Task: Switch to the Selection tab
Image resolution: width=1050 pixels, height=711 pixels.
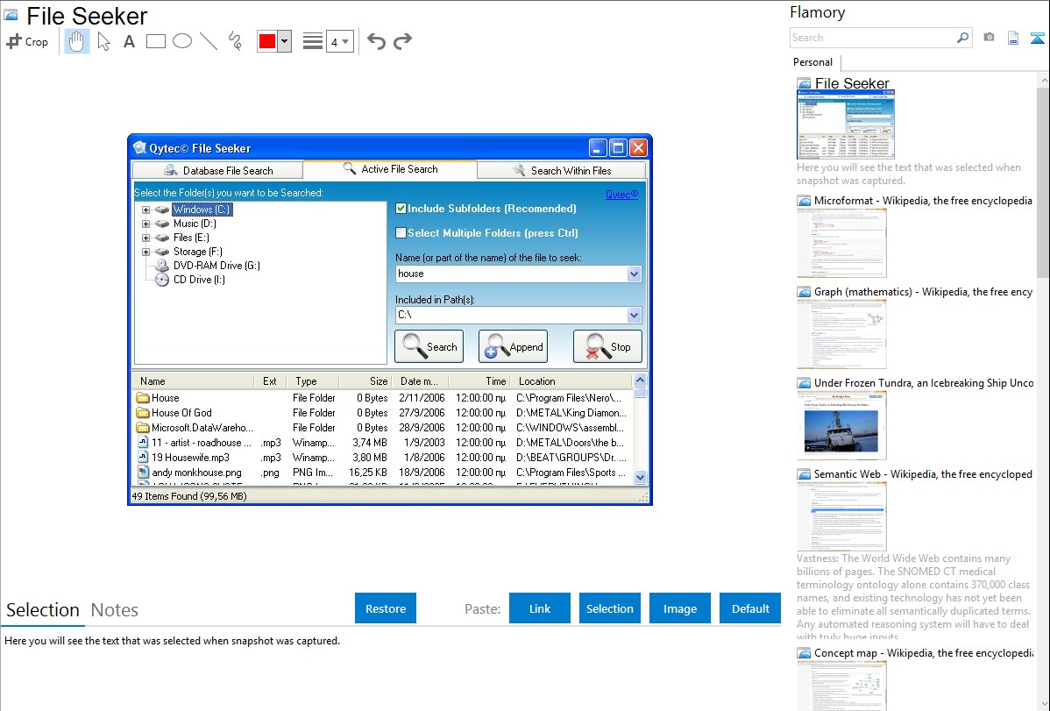Action: tap(43, 610)
